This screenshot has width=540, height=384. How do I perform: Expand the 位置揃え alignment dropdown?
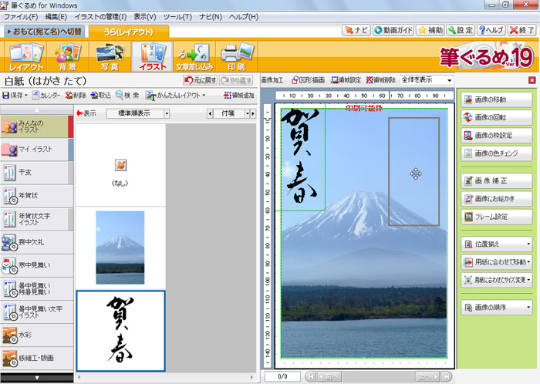496,244
